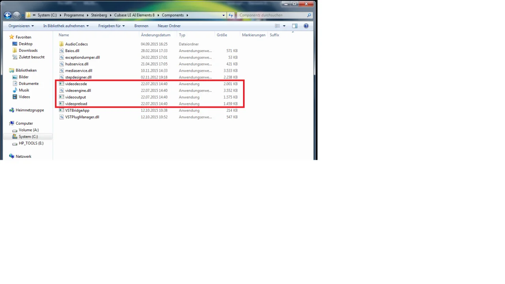Open the Freigeben für dropdown

tap(112, 26)
